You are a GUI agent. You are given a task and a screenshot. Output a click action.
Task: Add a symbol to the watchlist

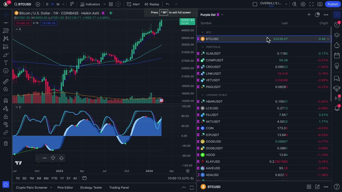coord(309,15)
